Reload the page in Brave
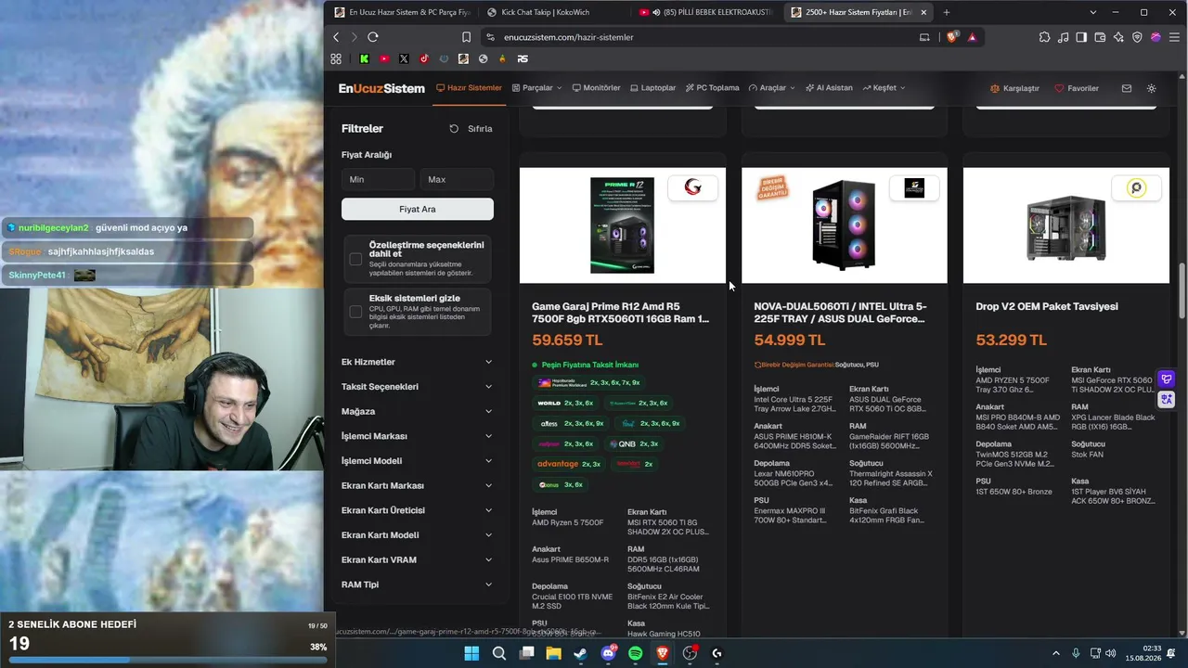Viewport: 1188px width, 668px height. click(x=373, y=37)
